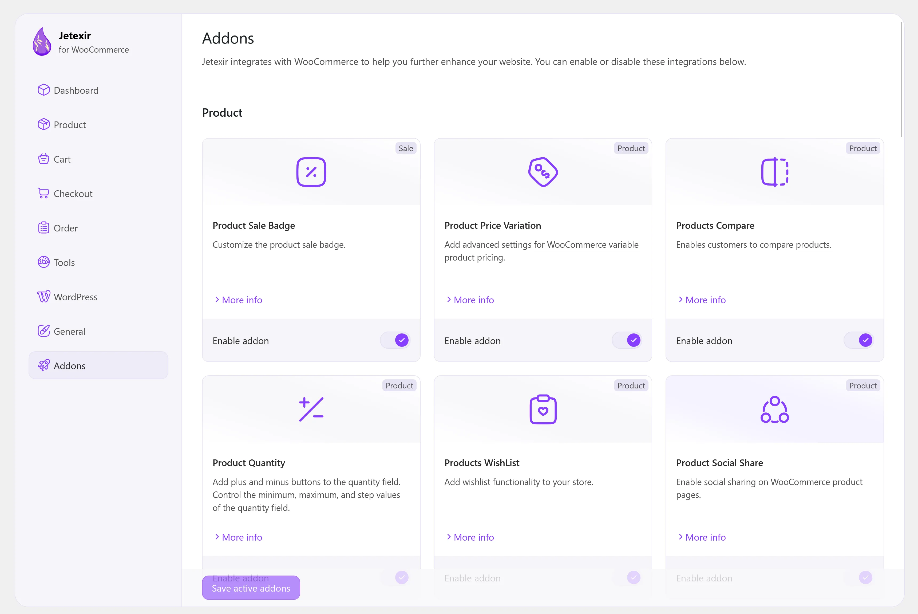Click the Product tag on Product Price Variation card

pos(631,148)
